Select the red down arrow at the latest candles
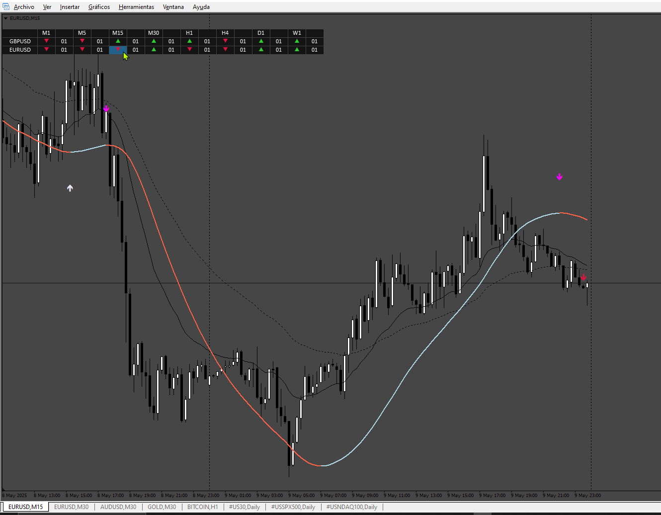Image resolution: width=661 pixels, height=515 pixels. pyautogui.click(x=583, y=277)
